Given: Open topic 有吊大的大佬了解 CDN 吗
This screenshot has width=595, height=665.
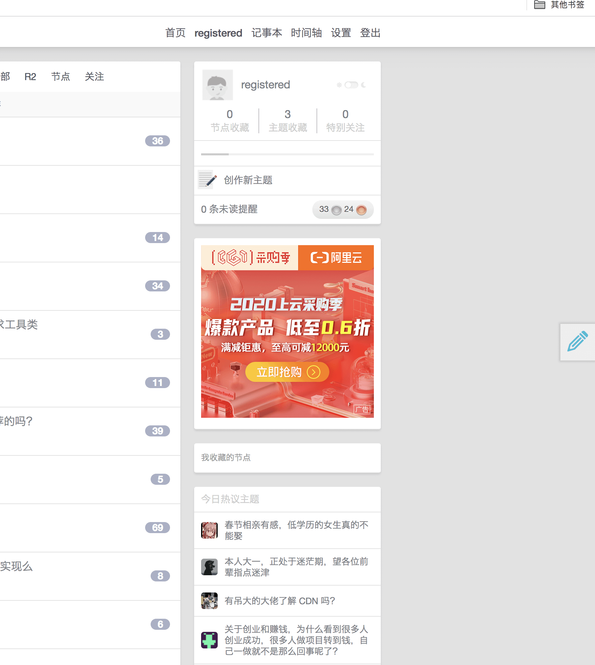Looking at the screenshot, I should (280, 601).
